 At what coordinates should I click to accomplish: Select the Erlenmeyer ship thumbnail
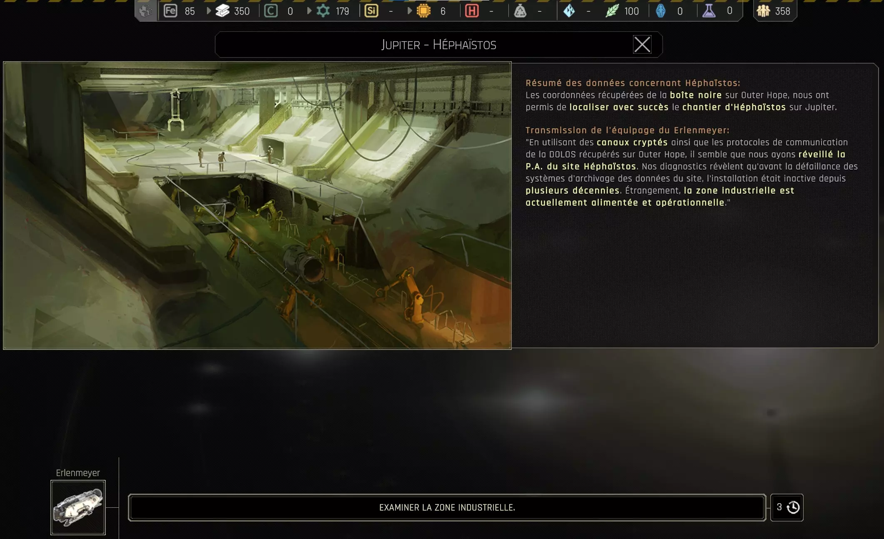78,507
